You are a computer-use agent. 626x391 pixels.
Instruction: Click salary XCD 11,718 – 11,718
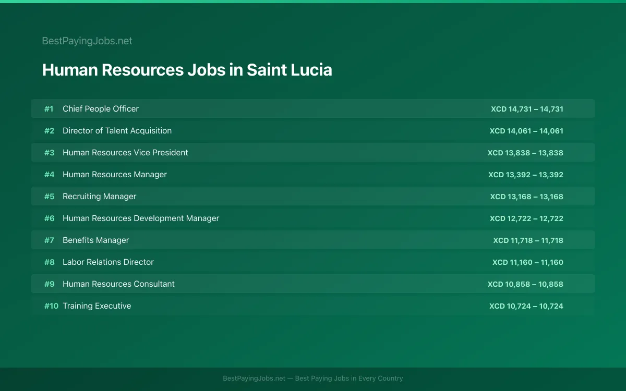coord(528,240)
